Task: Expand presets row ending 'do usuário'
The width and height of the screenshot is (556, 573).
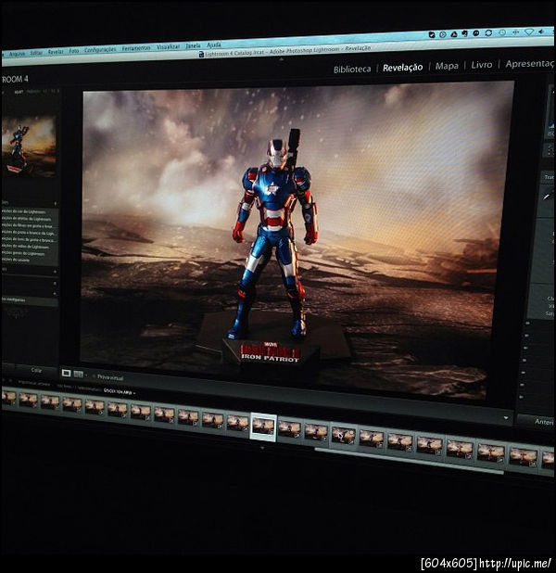Action: click(x=30, y=260)
